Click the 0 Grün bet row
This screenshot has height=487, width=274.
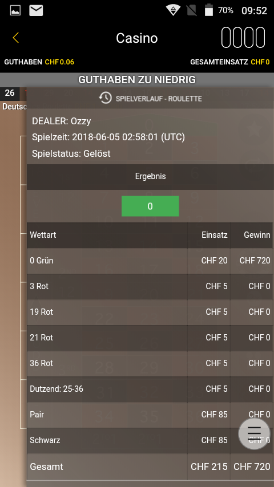click(x=150, y=261)
